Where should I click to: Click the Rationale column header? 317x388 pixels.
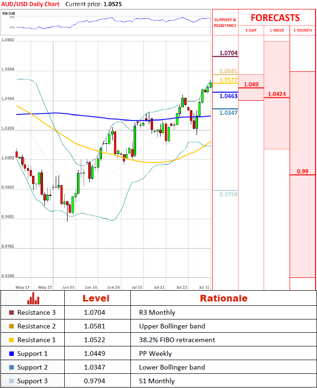[x=223, y=298]
